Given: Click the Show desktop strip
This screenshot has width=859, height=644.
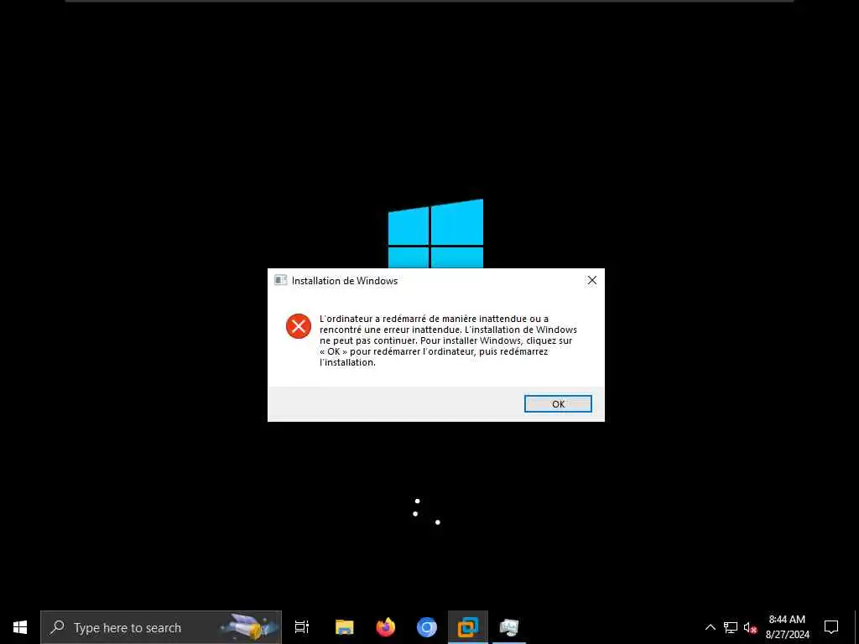Looking at the screenshot, I should [x=856, y=627].
